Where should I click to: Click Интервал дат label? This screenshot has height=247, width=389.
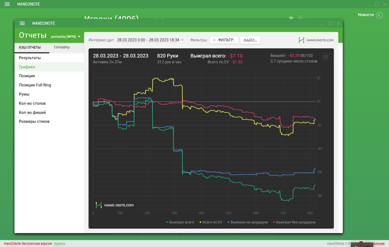(102, 40)
